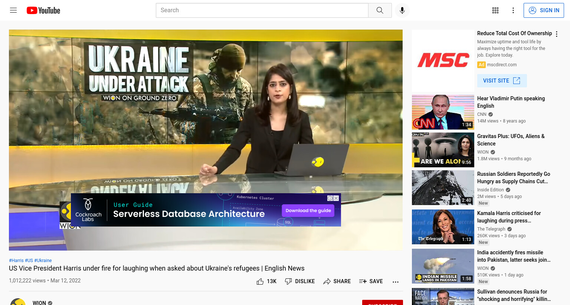This screenshot has height=305, width=570.
Task: Open WION channel name below video
Action: (x=39, y=302)
